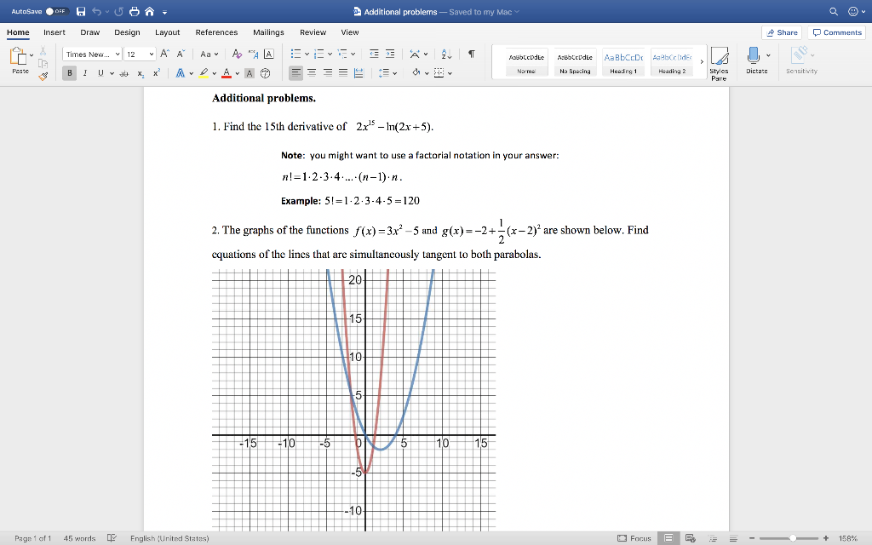Toggle paragraph marks display
This screenshot has width=872, height=545.
(472, 54)
